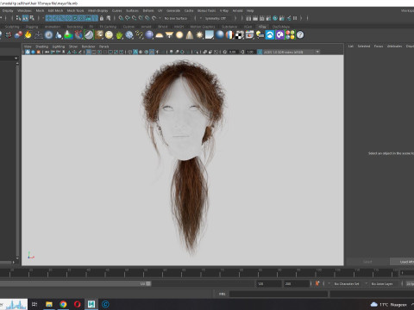
Task: Click the viewport exposure value field
Action: point(233,52)
